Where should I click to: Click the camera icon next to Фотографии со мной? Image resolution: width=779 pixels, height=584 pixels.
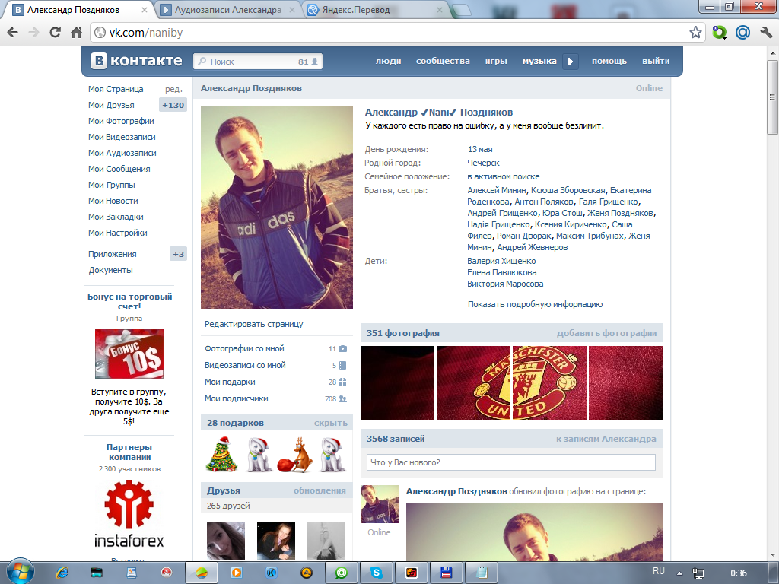[343, 348]
